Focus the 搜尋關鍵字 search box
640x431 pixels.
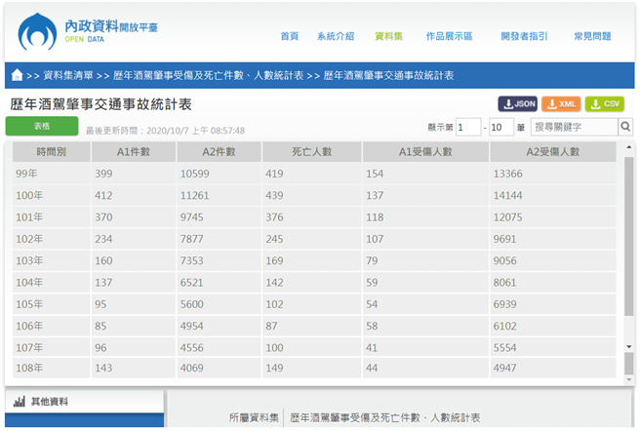(x=574, y=127)
